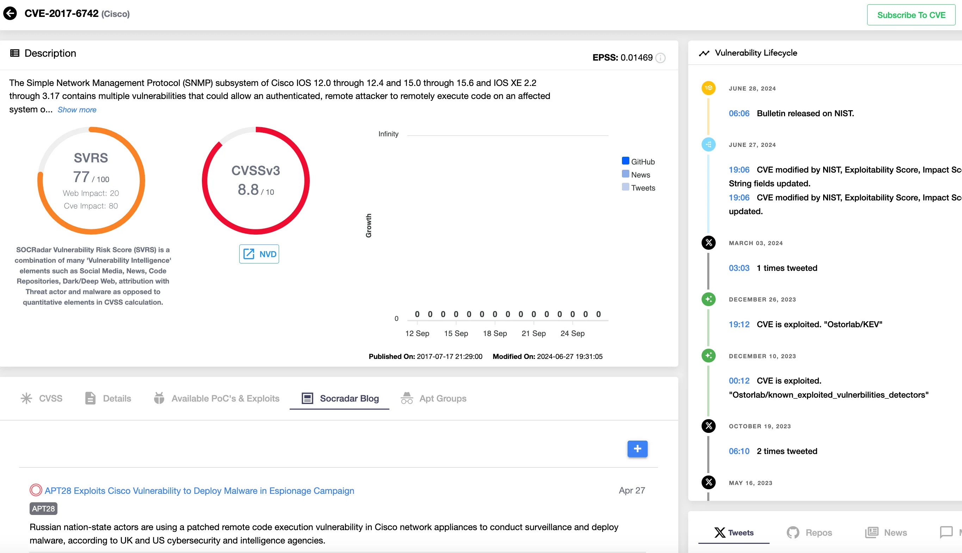Click 03:03 '1 times tweeted' timestamp
The image size is (962, 553).
[x=739, y=268]
